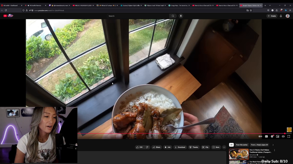Close the active Simple Filipino Chicken tab
The height and width of the screenshot is (164, 293).
click(261, 5)
